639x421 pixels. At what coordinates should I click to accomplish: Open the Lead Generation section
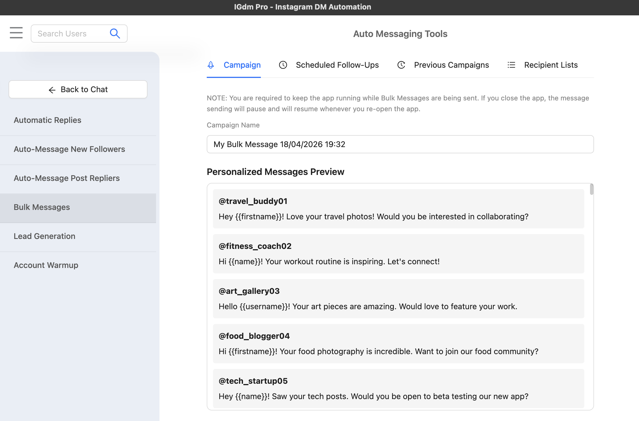[44, 236]
